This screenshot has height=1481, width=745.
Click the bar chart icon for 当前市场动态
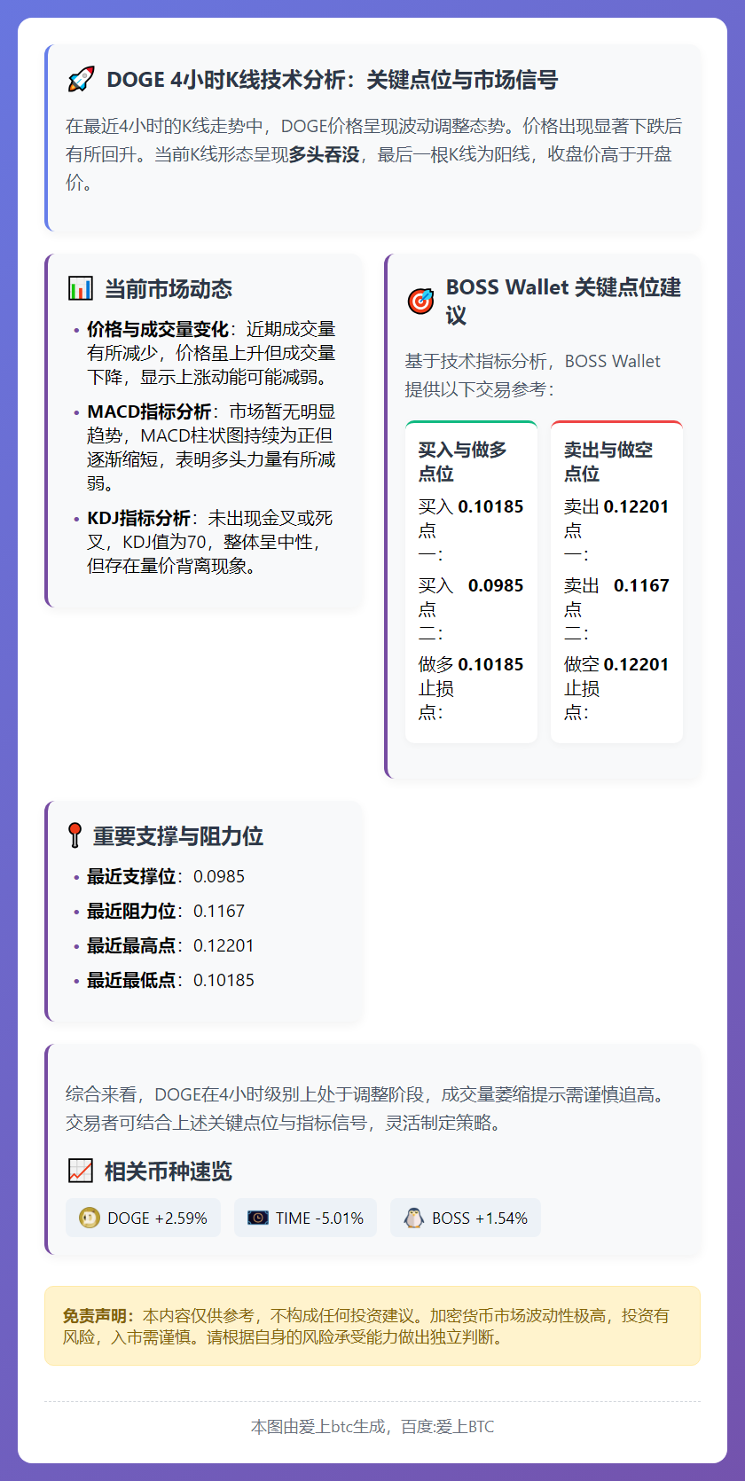(81, 289)
